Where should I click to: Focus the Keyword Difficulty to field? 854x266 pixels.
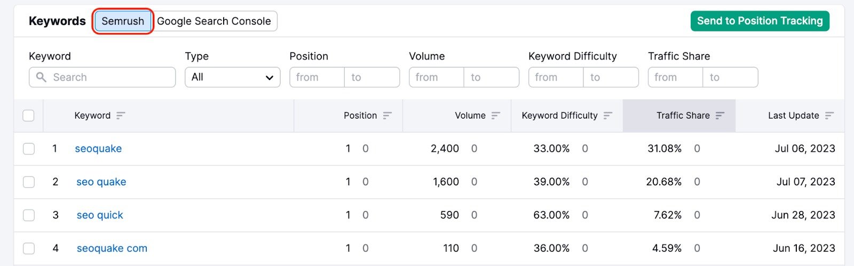[611, 77]
